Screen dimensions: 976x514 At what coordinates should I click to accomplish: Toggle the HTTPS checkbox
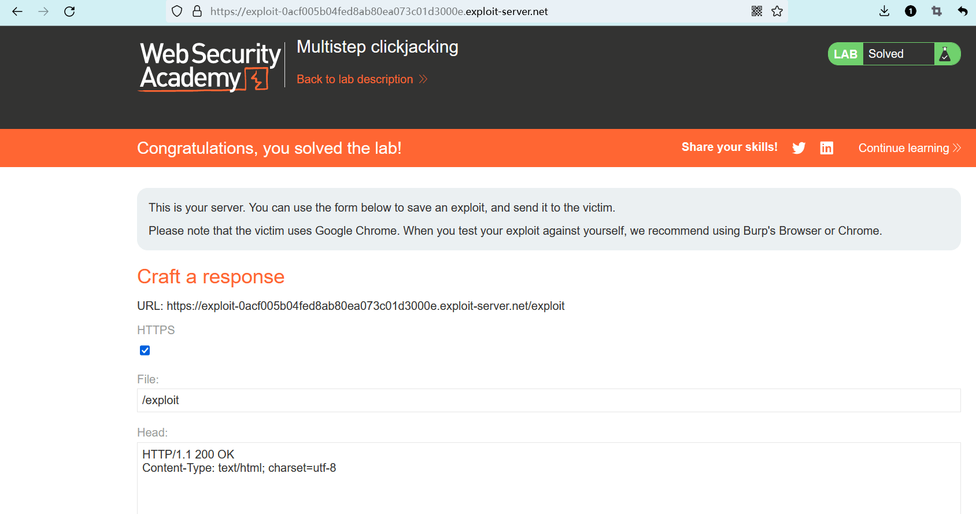click(x=145, y=350)
